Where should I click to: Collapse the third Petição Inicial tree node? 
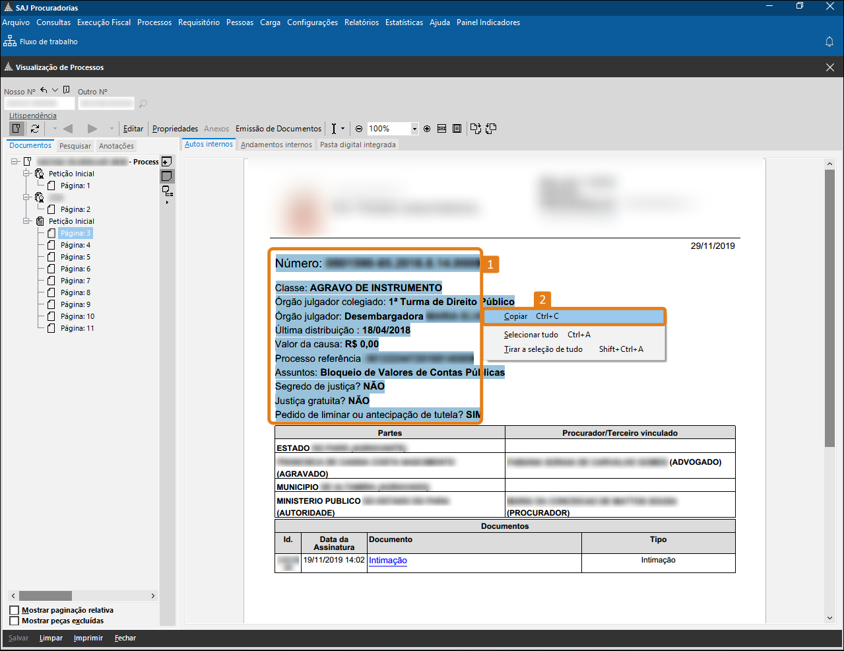click(x=27, y=221)
